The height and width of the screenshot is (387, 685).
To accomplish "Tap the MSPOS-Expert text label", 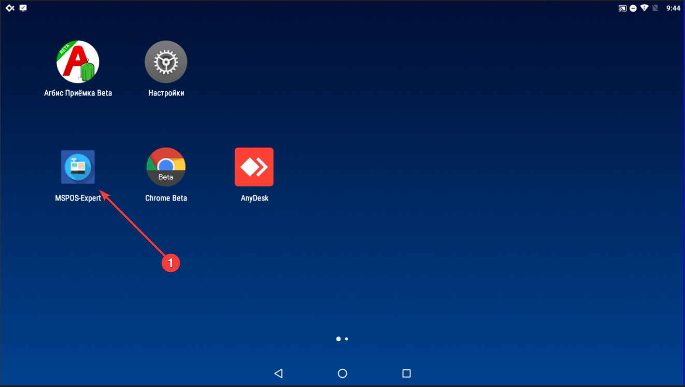I will (x=78, y=198).
